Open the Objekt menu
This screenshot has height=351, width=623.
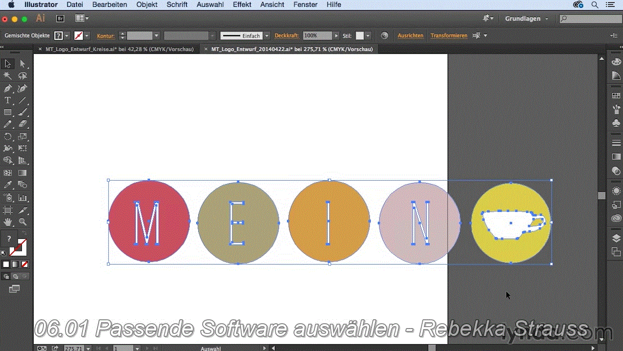[x=147, y=4]
